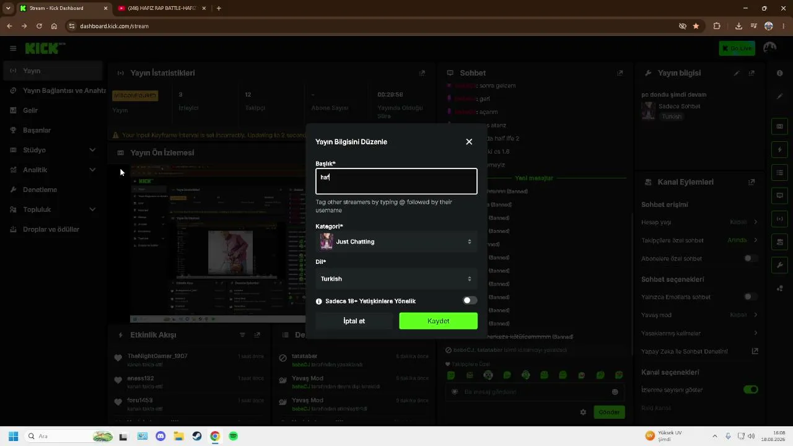Open the Kategori dropdown showing Just Chatting
The image size is (793, 446).
point(396,242)
